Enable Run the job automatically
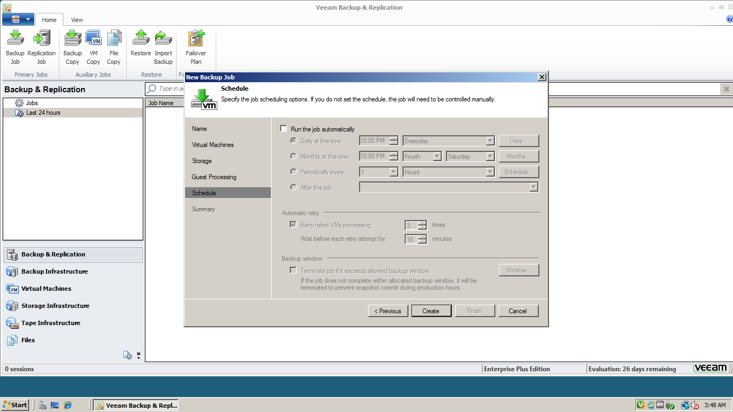Screen dimensions: 733x412 [x=283, y=129]
